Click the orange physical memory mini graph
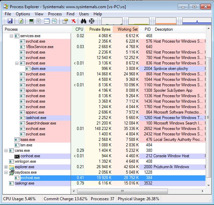Image resolution: width=214 pixels, height=205 pixels. 166,21
